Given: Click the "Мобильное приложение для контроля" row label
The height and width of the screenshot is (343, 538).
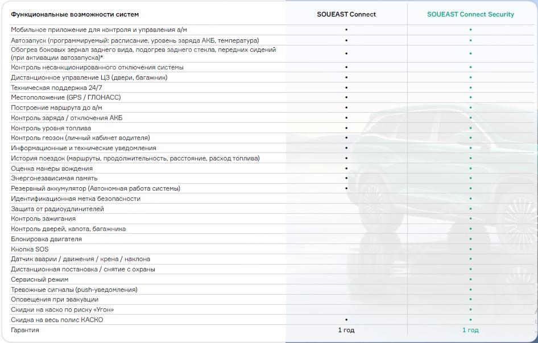Looking at the screenshot, I should coord(99,30).
